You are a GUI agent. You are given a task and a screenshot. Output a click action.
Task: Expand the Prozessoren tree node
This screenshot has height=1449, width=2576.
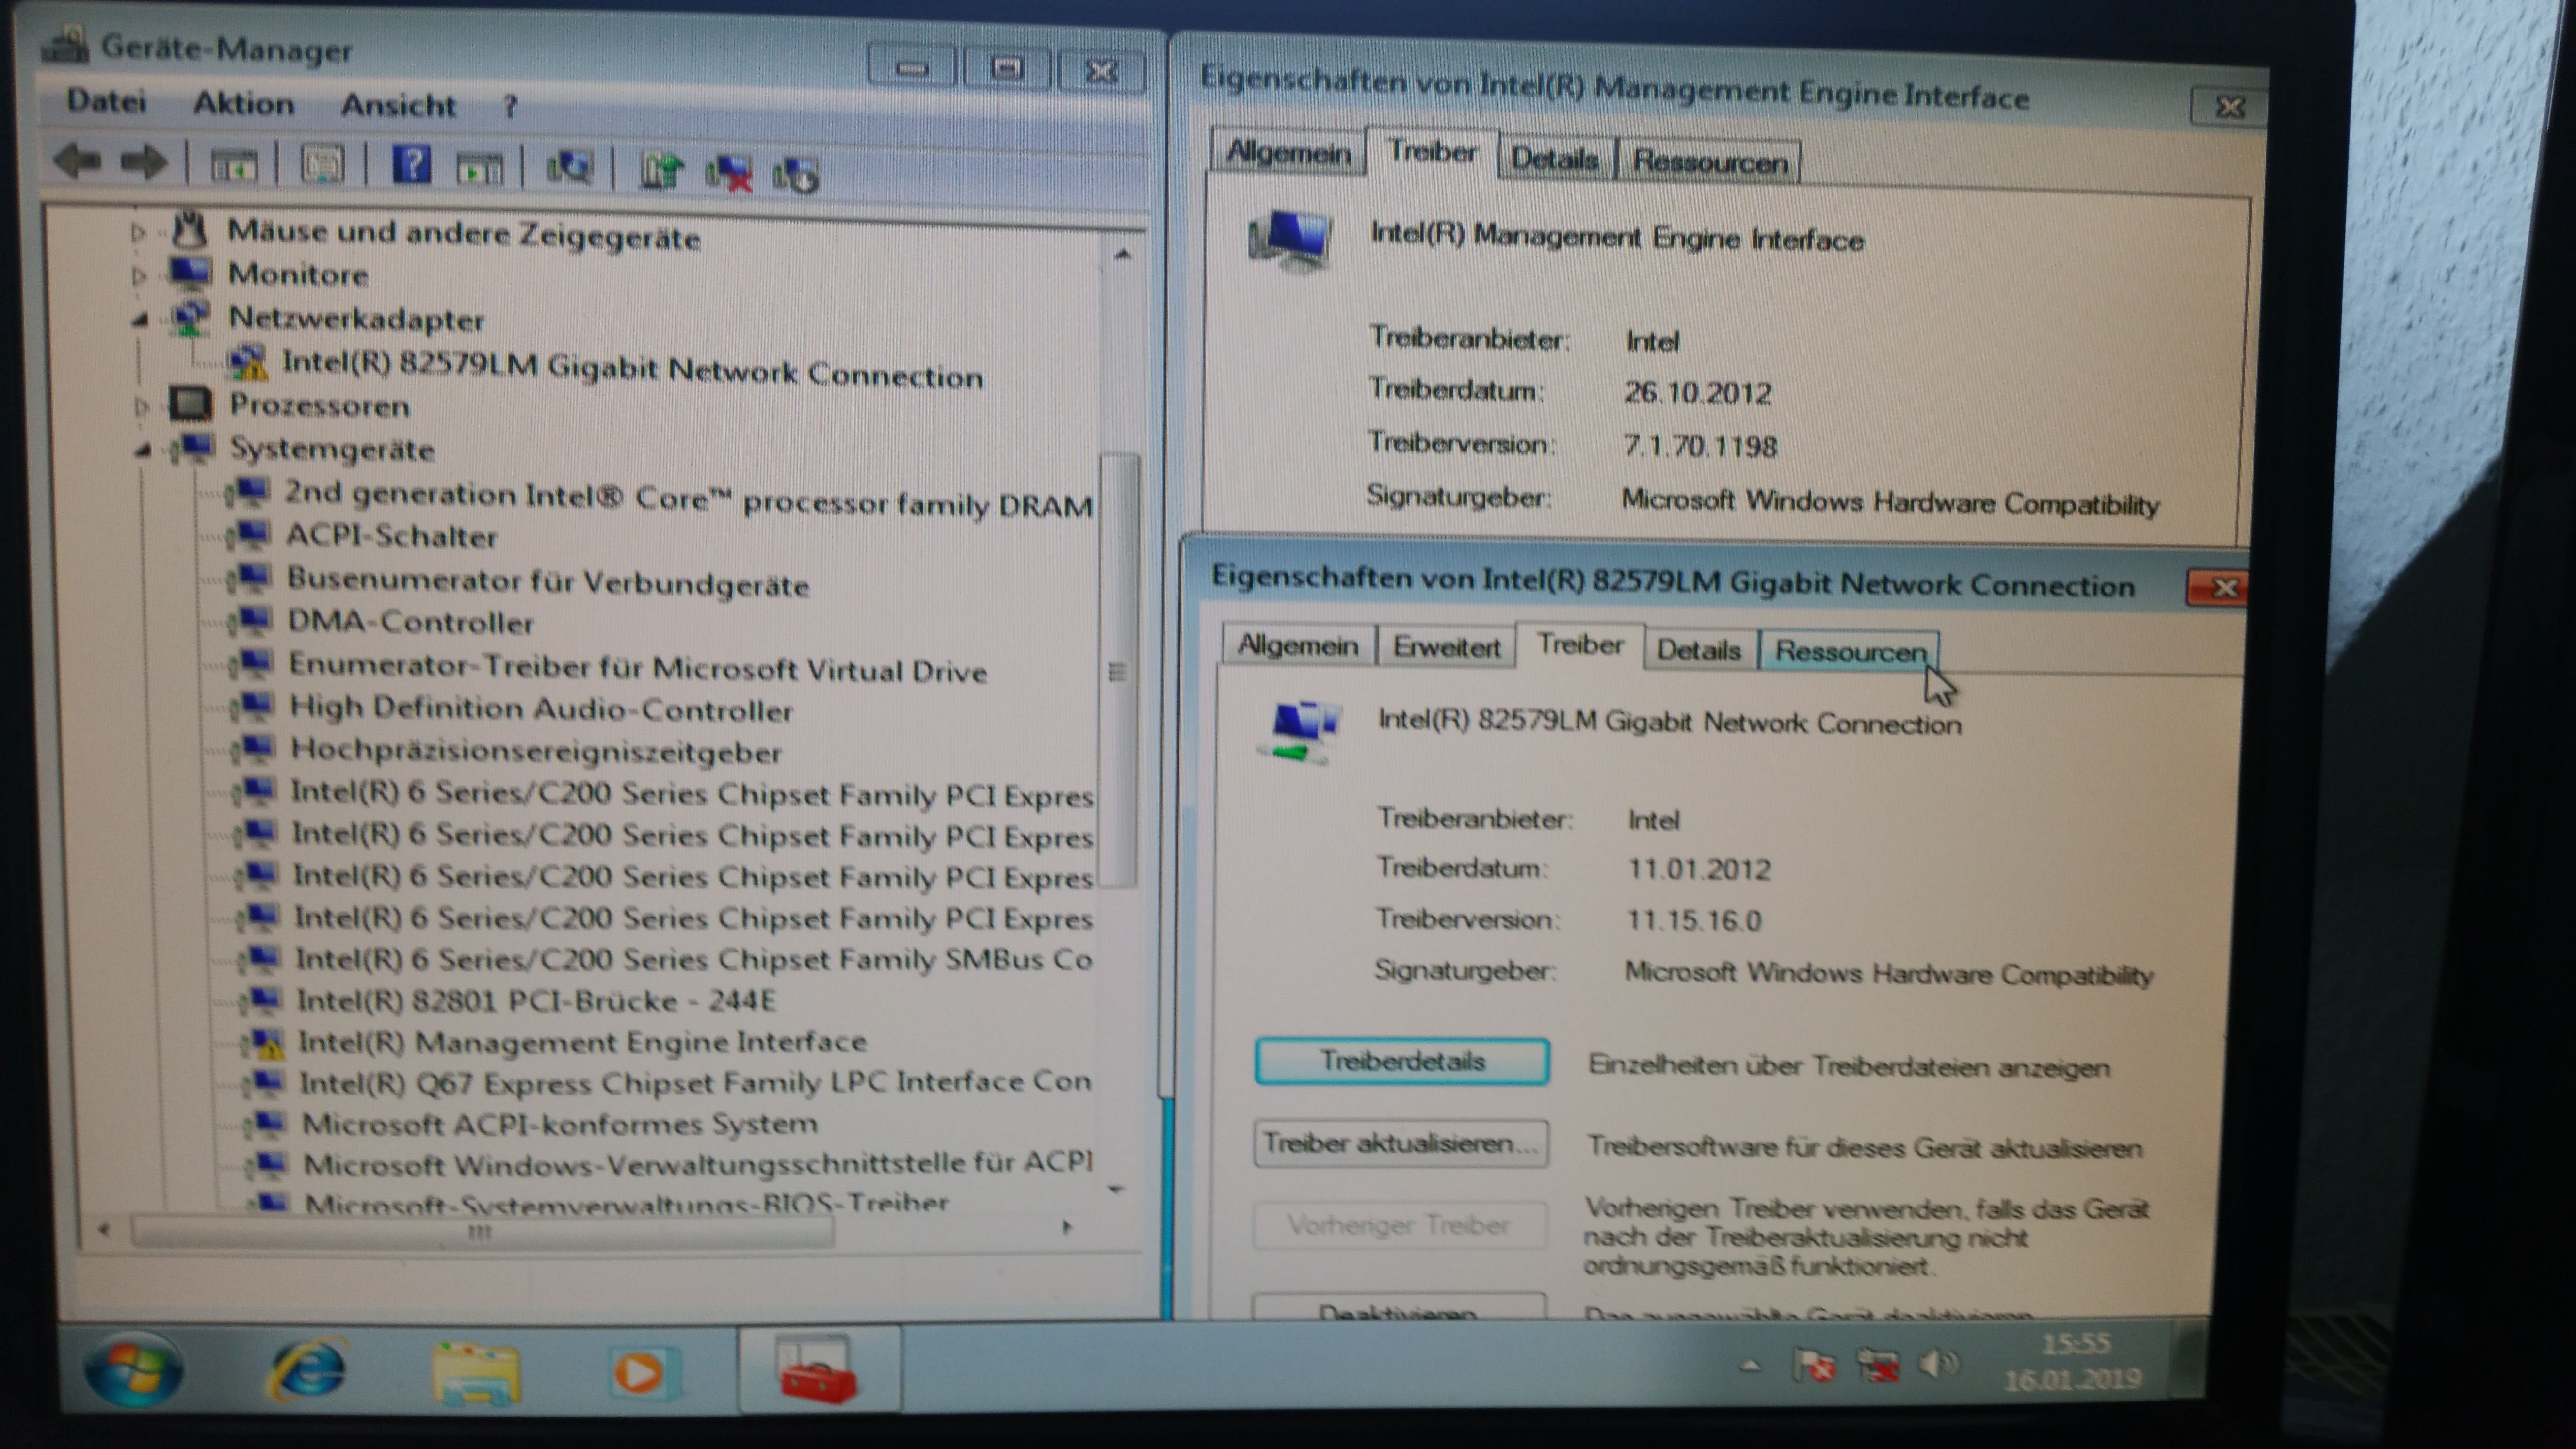(x=141, y=406)
